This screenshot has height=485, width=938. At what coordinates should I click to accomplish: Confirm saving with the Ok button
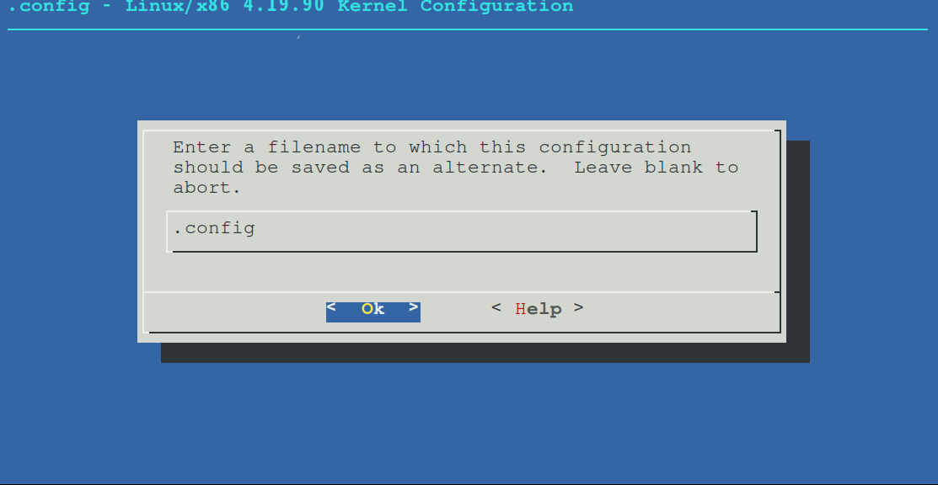click(373, 312)
